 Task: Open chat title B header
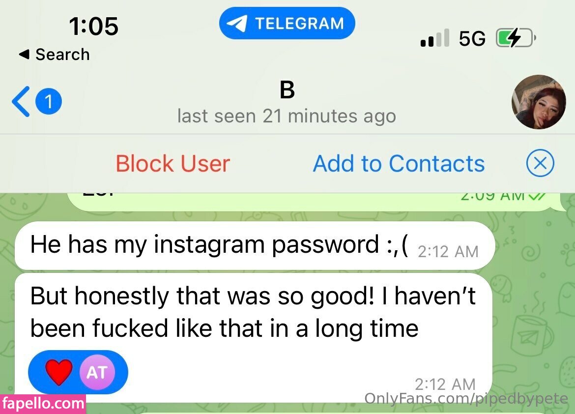pos(287,90)
